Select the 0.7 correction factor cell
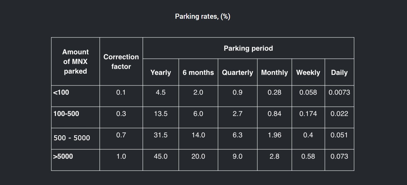The height and width of the screenshot is (185, 407). tap(121, 135)
